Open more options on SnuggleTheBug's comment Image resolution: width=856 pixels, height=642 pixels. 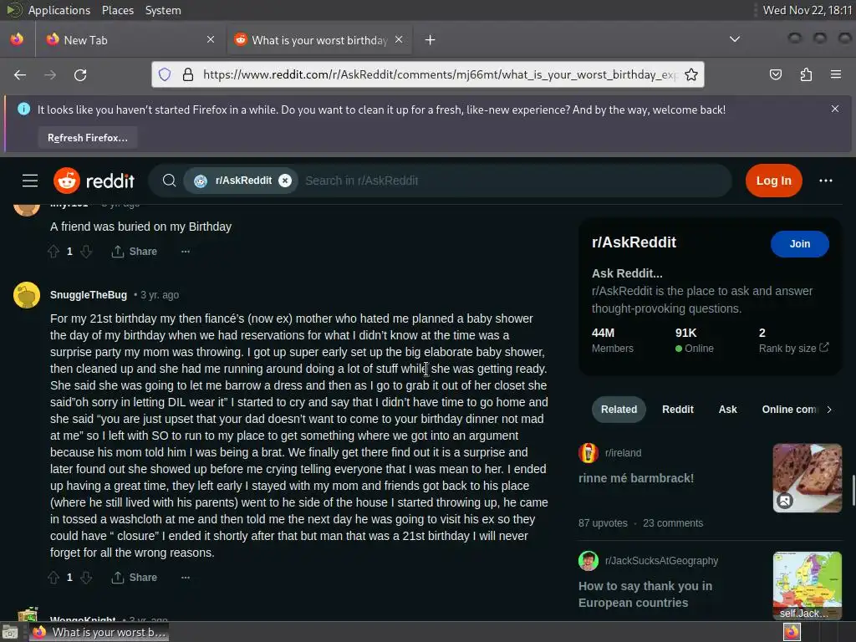(x=186, y=577)
